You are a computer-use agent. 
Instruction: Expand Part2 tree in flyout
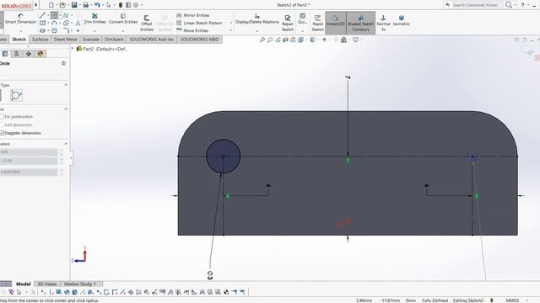(73, 49)
